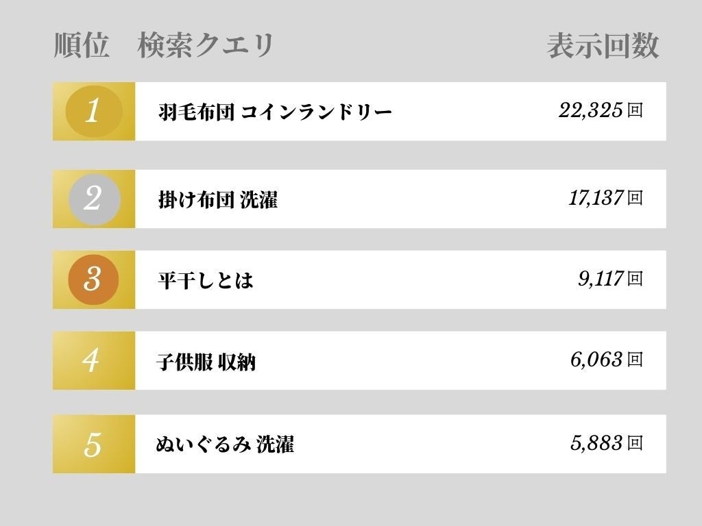Click the 表示回数 column header

coord(603,46)
